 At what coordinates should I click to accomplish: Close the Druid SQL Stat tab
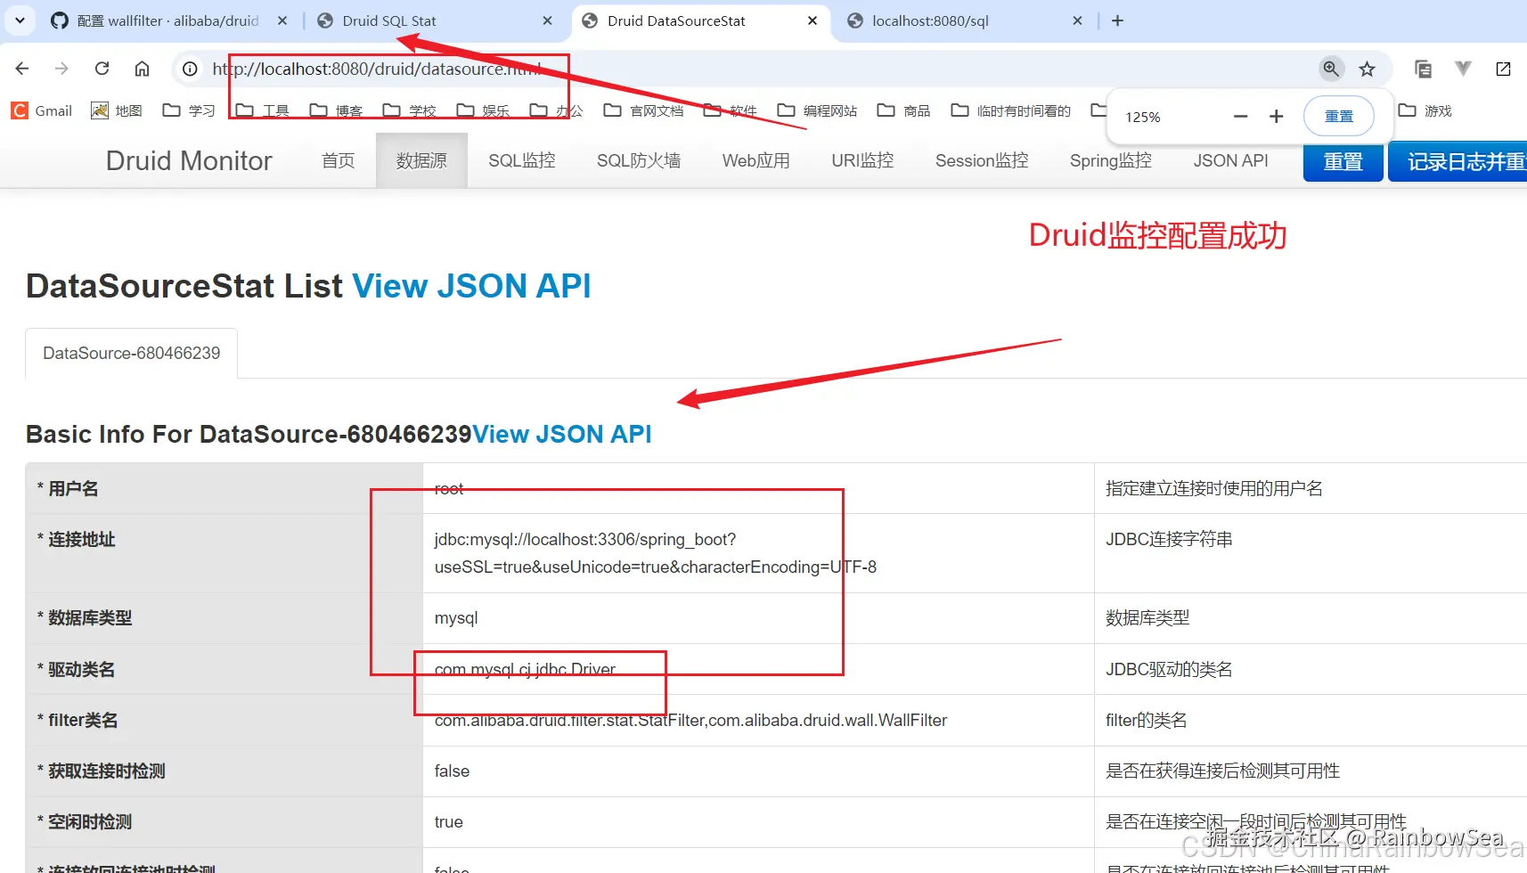547,20
